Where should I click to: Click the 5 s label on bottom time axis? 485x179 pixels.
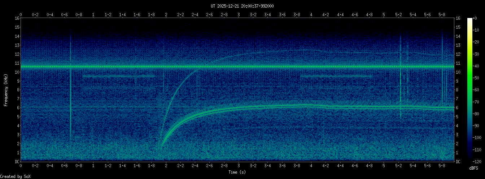[384, 166]
